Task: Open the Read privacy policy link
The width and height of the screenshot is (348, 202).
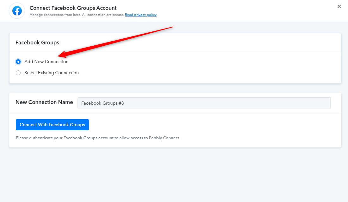Action: pyautogui.click(x=141, y=15)
